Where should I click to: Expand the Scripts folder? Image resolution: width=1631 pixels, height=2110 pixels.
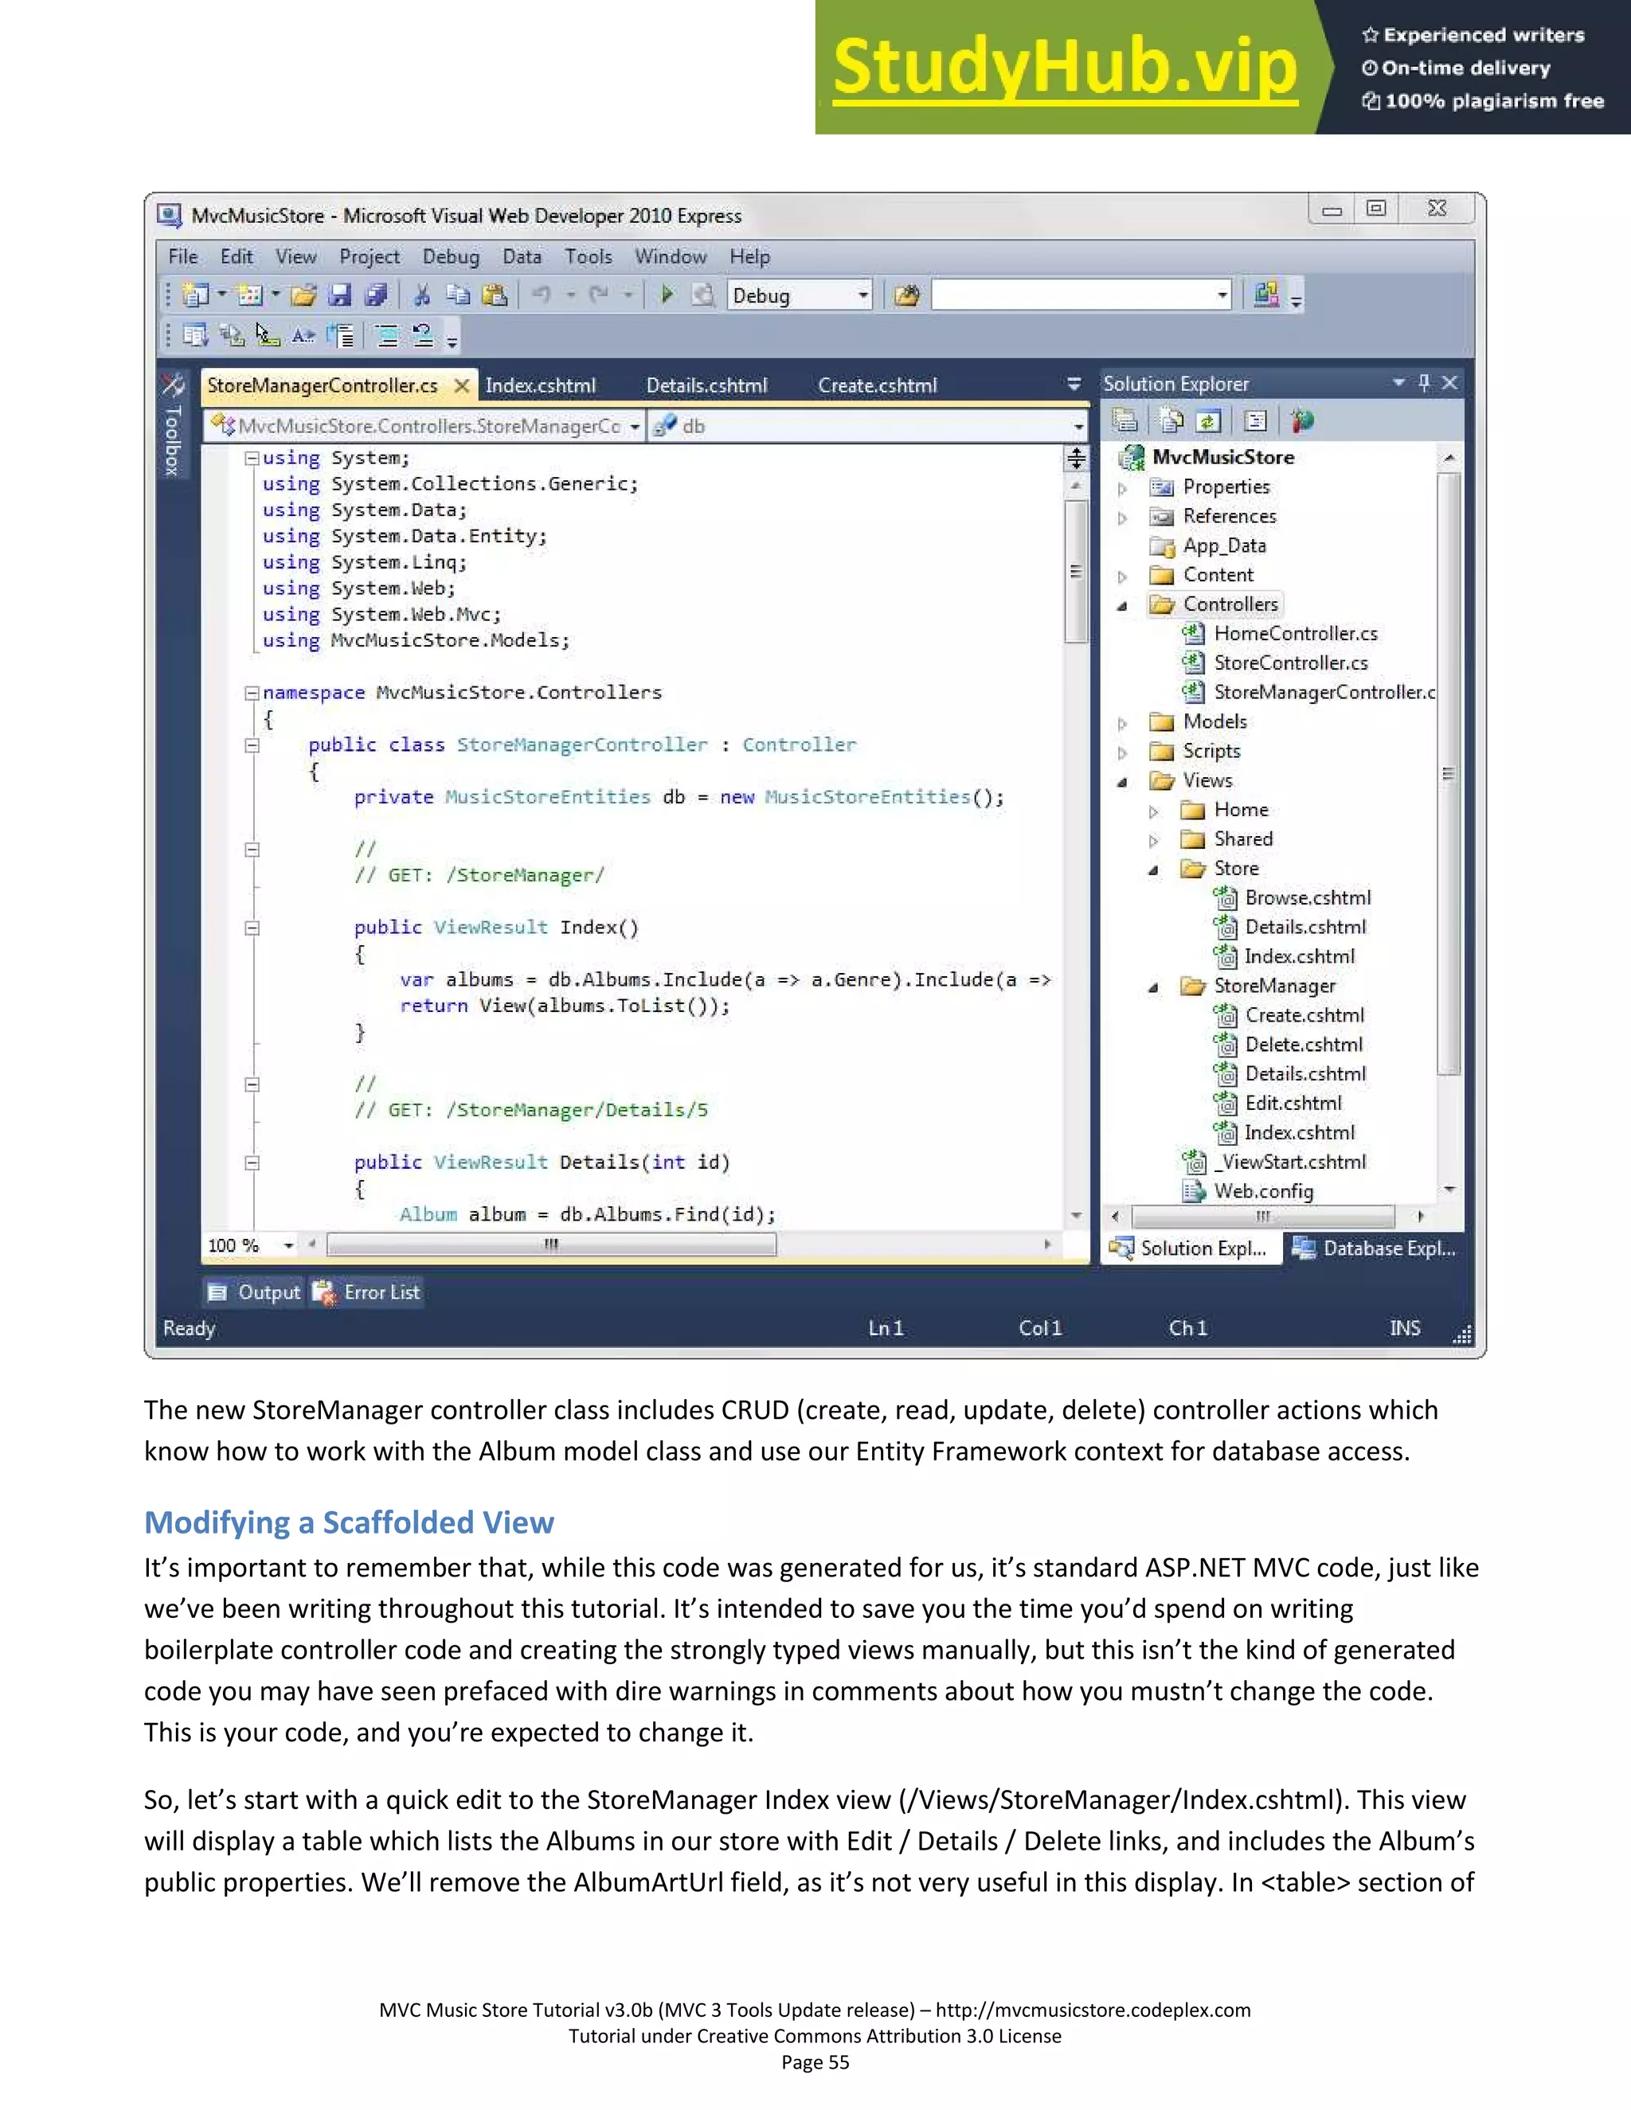coord(1122,752)
